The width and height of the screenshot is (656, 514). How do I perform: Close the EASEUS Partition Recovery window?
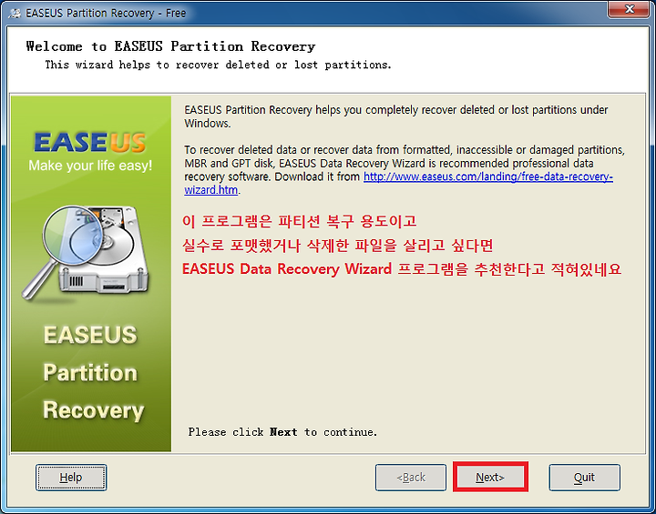point(629,9)
